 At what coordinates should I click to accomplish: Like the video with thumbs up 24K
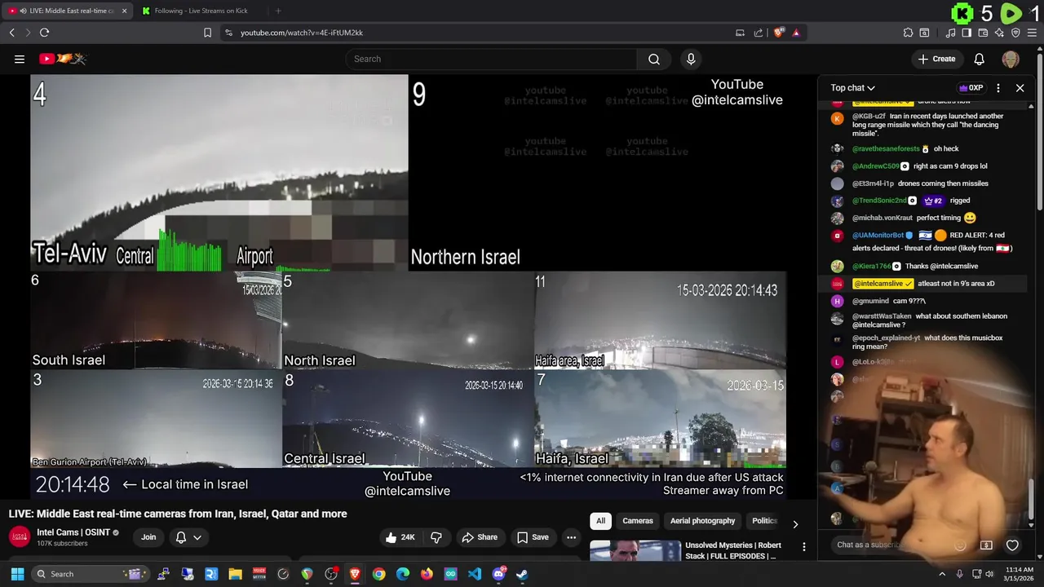tap(400, 537)
